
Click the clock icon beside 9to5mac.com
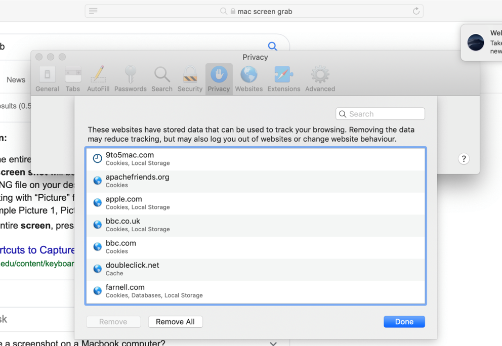[97, 158]
